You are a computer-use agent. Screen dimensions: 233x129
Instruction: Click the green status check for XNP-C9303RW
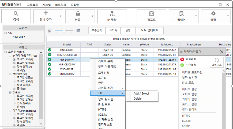point(50,64)
